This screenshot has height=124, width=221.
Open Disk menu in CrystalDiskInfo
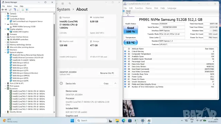156,8
